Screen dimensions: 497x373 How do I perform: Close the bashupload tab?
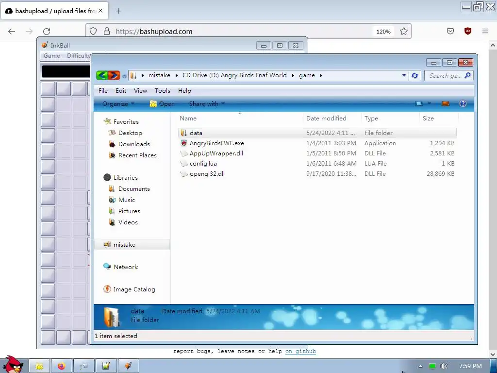[100, 11]
